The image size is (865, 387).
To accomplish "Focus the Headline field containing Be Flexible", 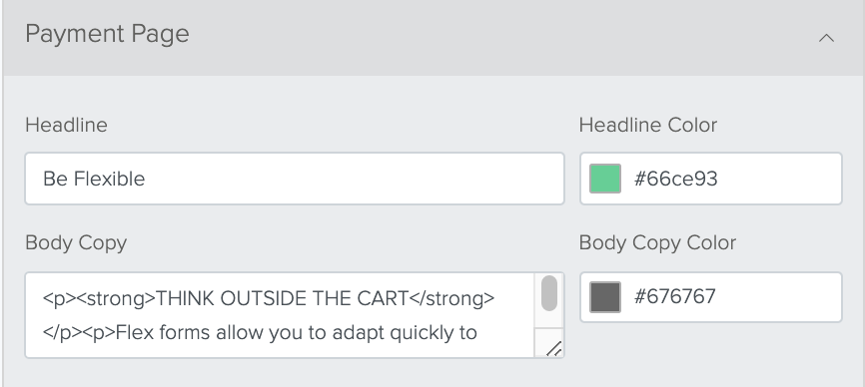I will (295, 179).
